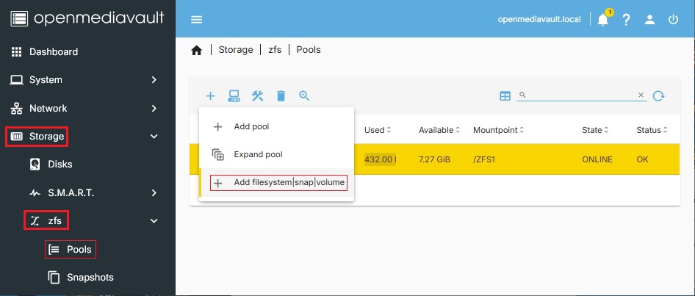Image resolution: width=695 pixels, height=296 pixels.
Task: Open the notifications bell
Action: coord(602,20)
